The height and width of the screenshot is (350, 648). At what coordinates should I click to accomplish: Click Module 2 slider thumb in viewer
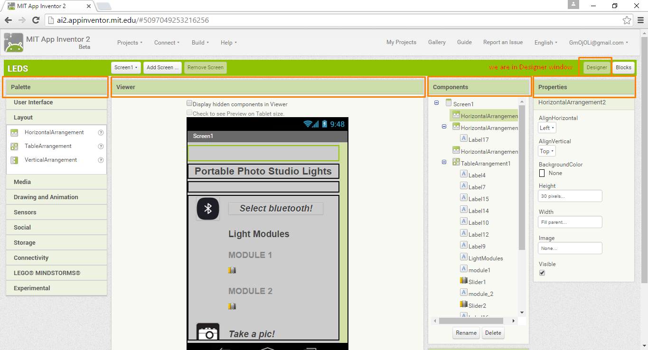click(232, 306)
